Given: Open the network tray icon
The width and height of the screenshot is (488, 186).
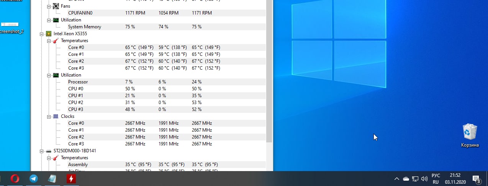Looking at the screenshot, I should coord(415,179).
